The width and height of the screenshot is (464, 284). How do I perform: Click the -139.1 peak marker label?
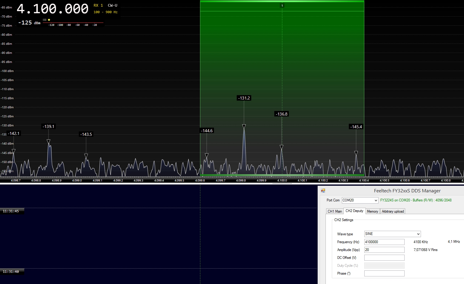point(48,126)
